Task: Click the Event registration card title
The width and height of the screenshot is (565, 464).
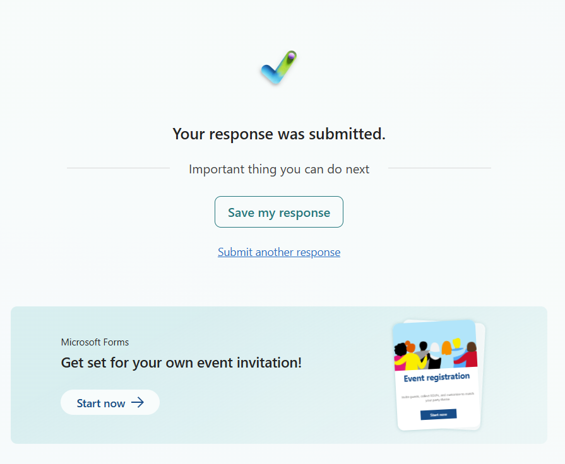Action: point(436,377)
